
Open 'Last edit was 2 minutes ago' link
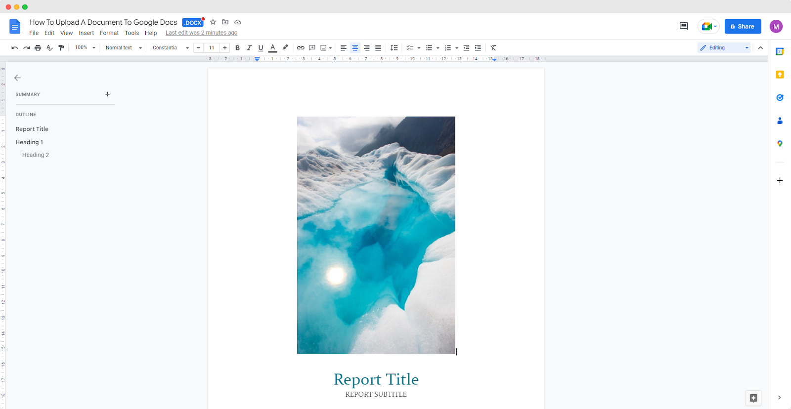click(201, 33)
